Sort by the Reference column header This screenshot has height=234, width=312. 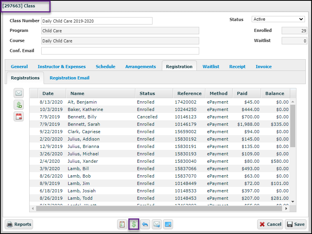(189, 93)
